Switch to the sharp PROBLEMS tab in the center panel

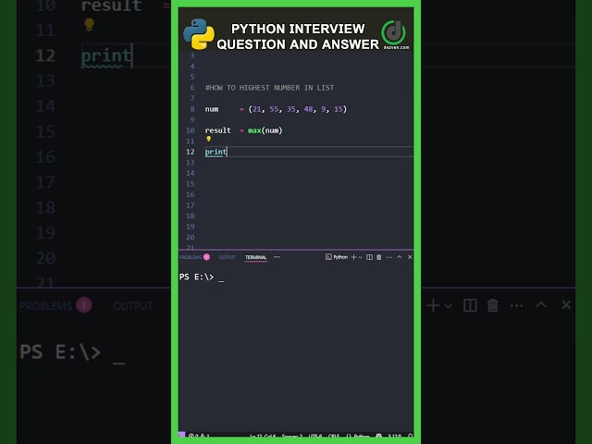[191, 257]
